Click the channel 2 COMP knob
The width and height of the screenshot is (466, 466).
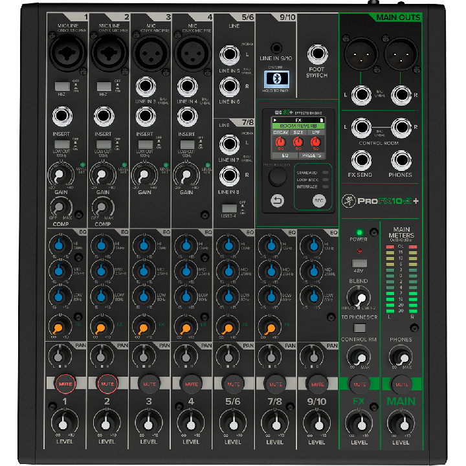click(102, 207)
